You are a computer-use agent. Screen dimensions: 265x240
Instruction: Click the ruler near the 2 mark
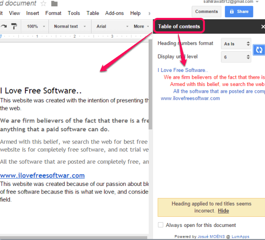tap(75, 36)
